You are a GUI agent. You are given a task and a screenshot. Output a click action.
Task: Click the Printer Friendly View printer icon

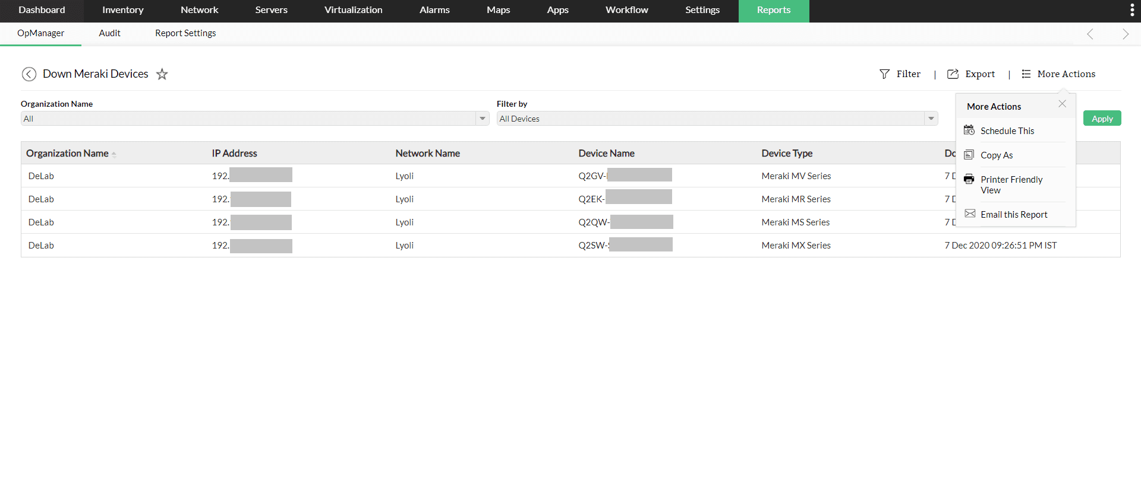969,179
